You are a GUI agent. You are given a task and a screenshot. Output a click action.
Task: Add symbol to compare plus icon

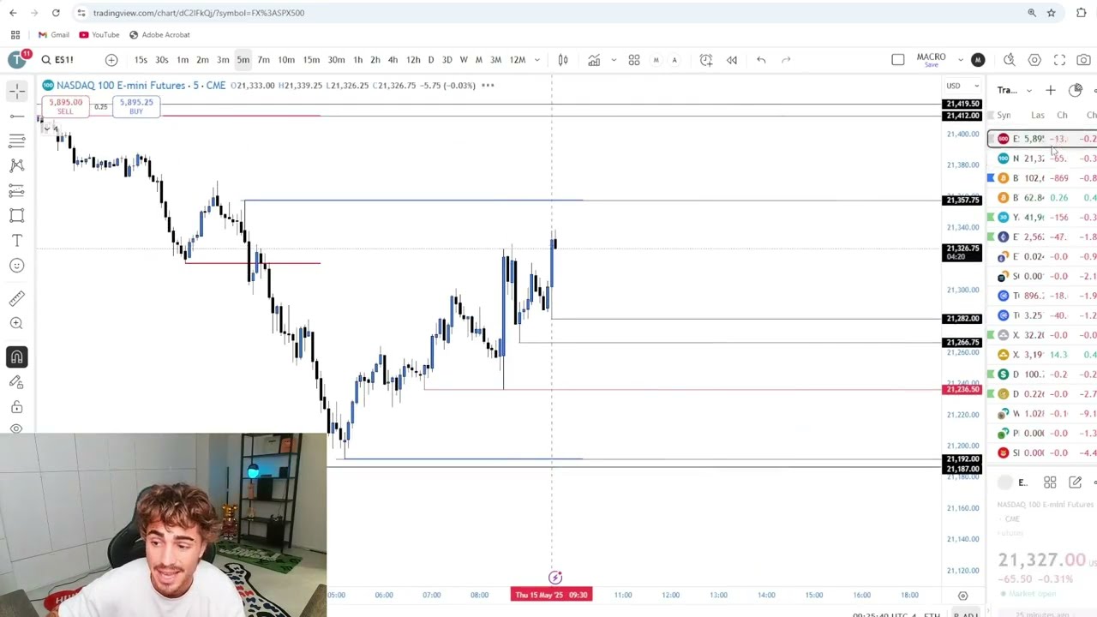[111, 60]
